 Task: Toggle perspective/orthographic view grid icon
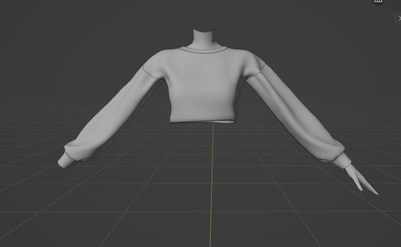tap(378, 2)
